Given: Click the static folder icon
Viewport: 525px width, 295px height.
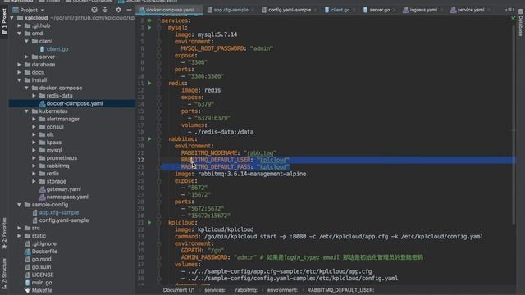Looking at the screenshot, I should click(x=27, y=236).
